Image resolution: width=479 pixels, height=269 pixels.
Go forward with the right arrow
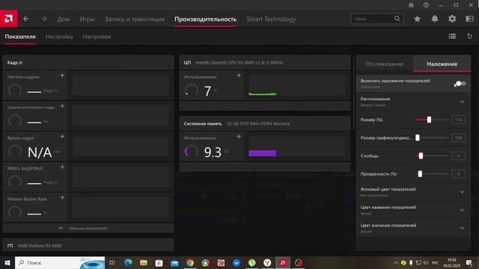point(43,19)
